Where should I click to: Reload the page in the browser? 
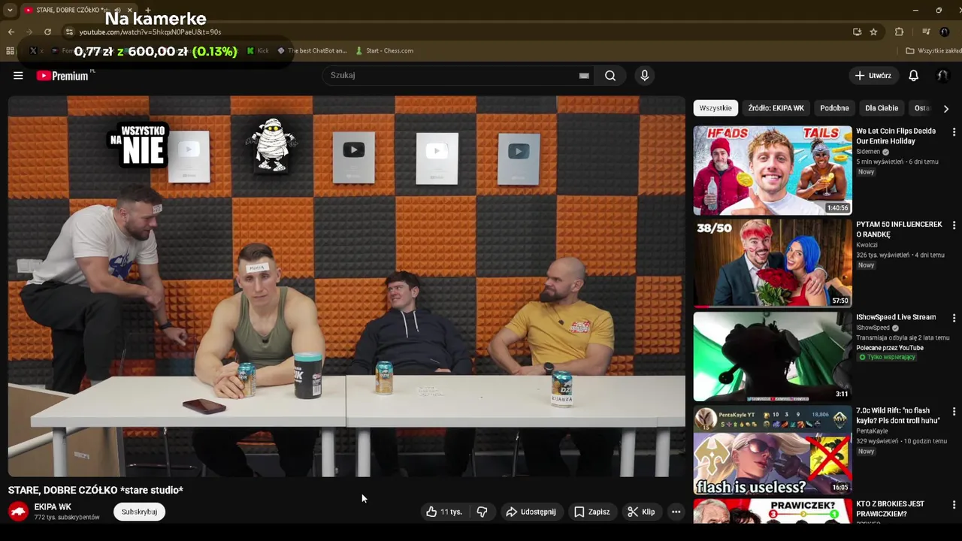(47, 32)
